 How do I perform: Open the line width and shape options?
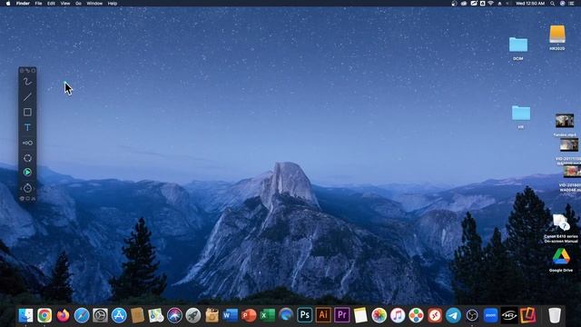point(27,143)
